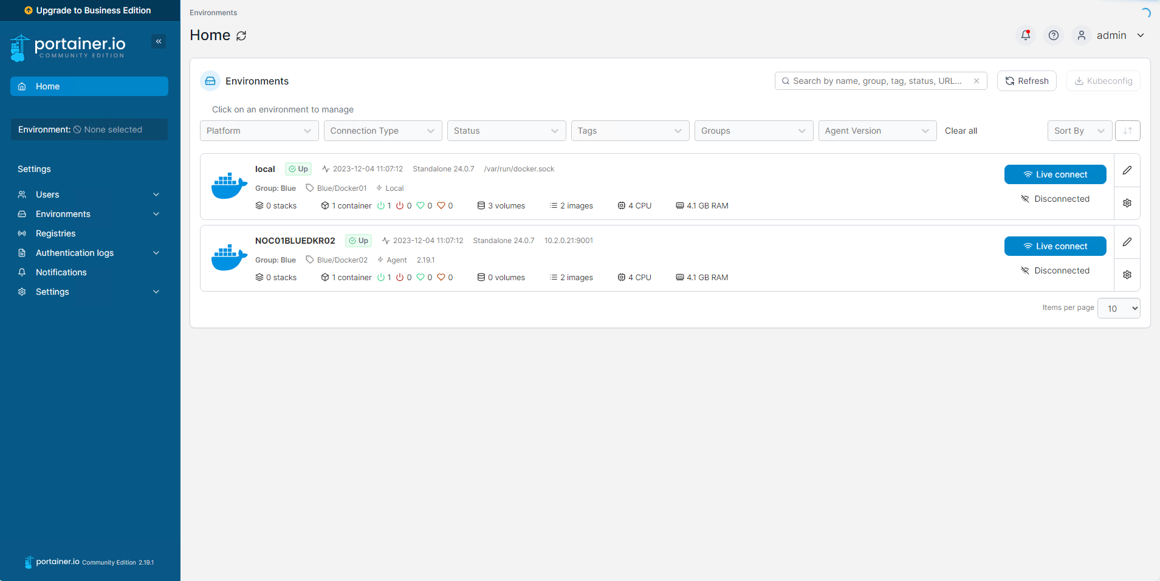1160x581 pixels.
Task: Open settings gear for local environment
Action: pos(1127,203)
